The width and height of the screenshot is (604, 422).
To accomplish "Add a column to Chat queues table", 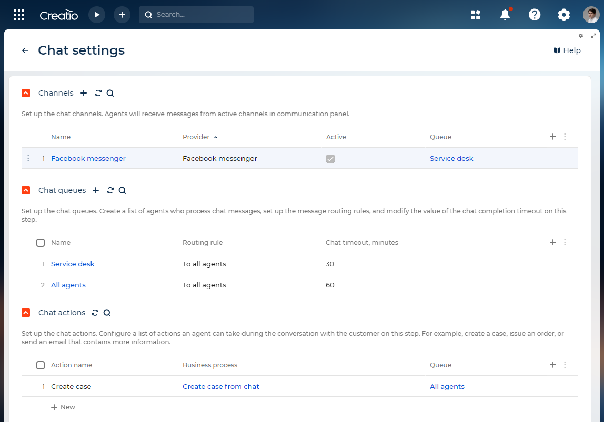I will point(553,242).
